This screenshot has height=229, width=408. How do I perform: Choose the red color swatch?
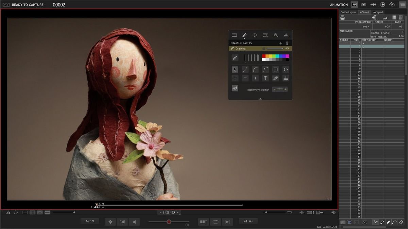click(x=263, y=56)
